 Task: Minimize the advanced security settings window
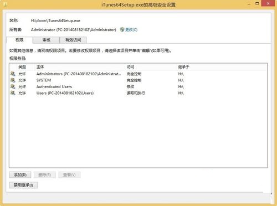(249, 3)
